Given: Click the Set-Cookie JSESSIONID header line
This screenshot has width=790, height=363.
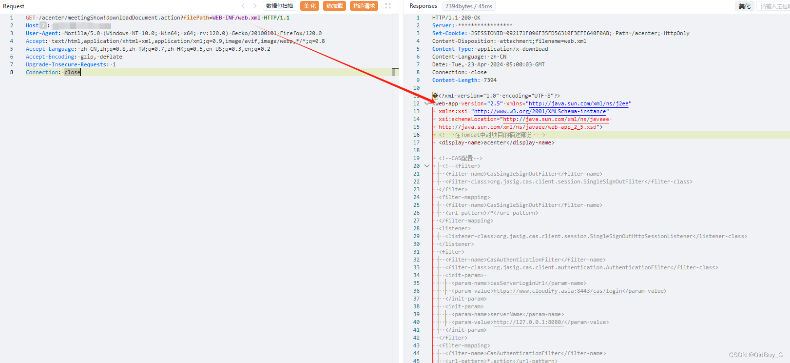Looking at the screenshot, I should [x=560, y=33].
